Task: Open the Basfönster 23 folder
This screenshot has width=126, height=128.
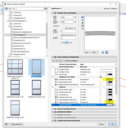Action: click(18, 29)
